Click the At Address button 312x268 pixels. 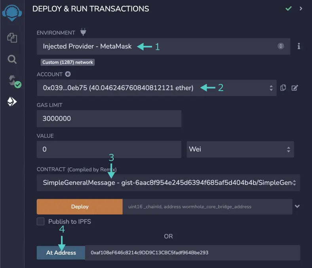click(61, 253)
